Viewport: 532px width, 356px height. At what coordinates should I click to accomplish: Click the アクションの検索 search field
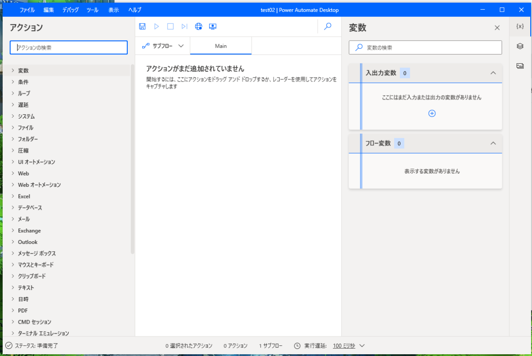click(x=69, y=47)
